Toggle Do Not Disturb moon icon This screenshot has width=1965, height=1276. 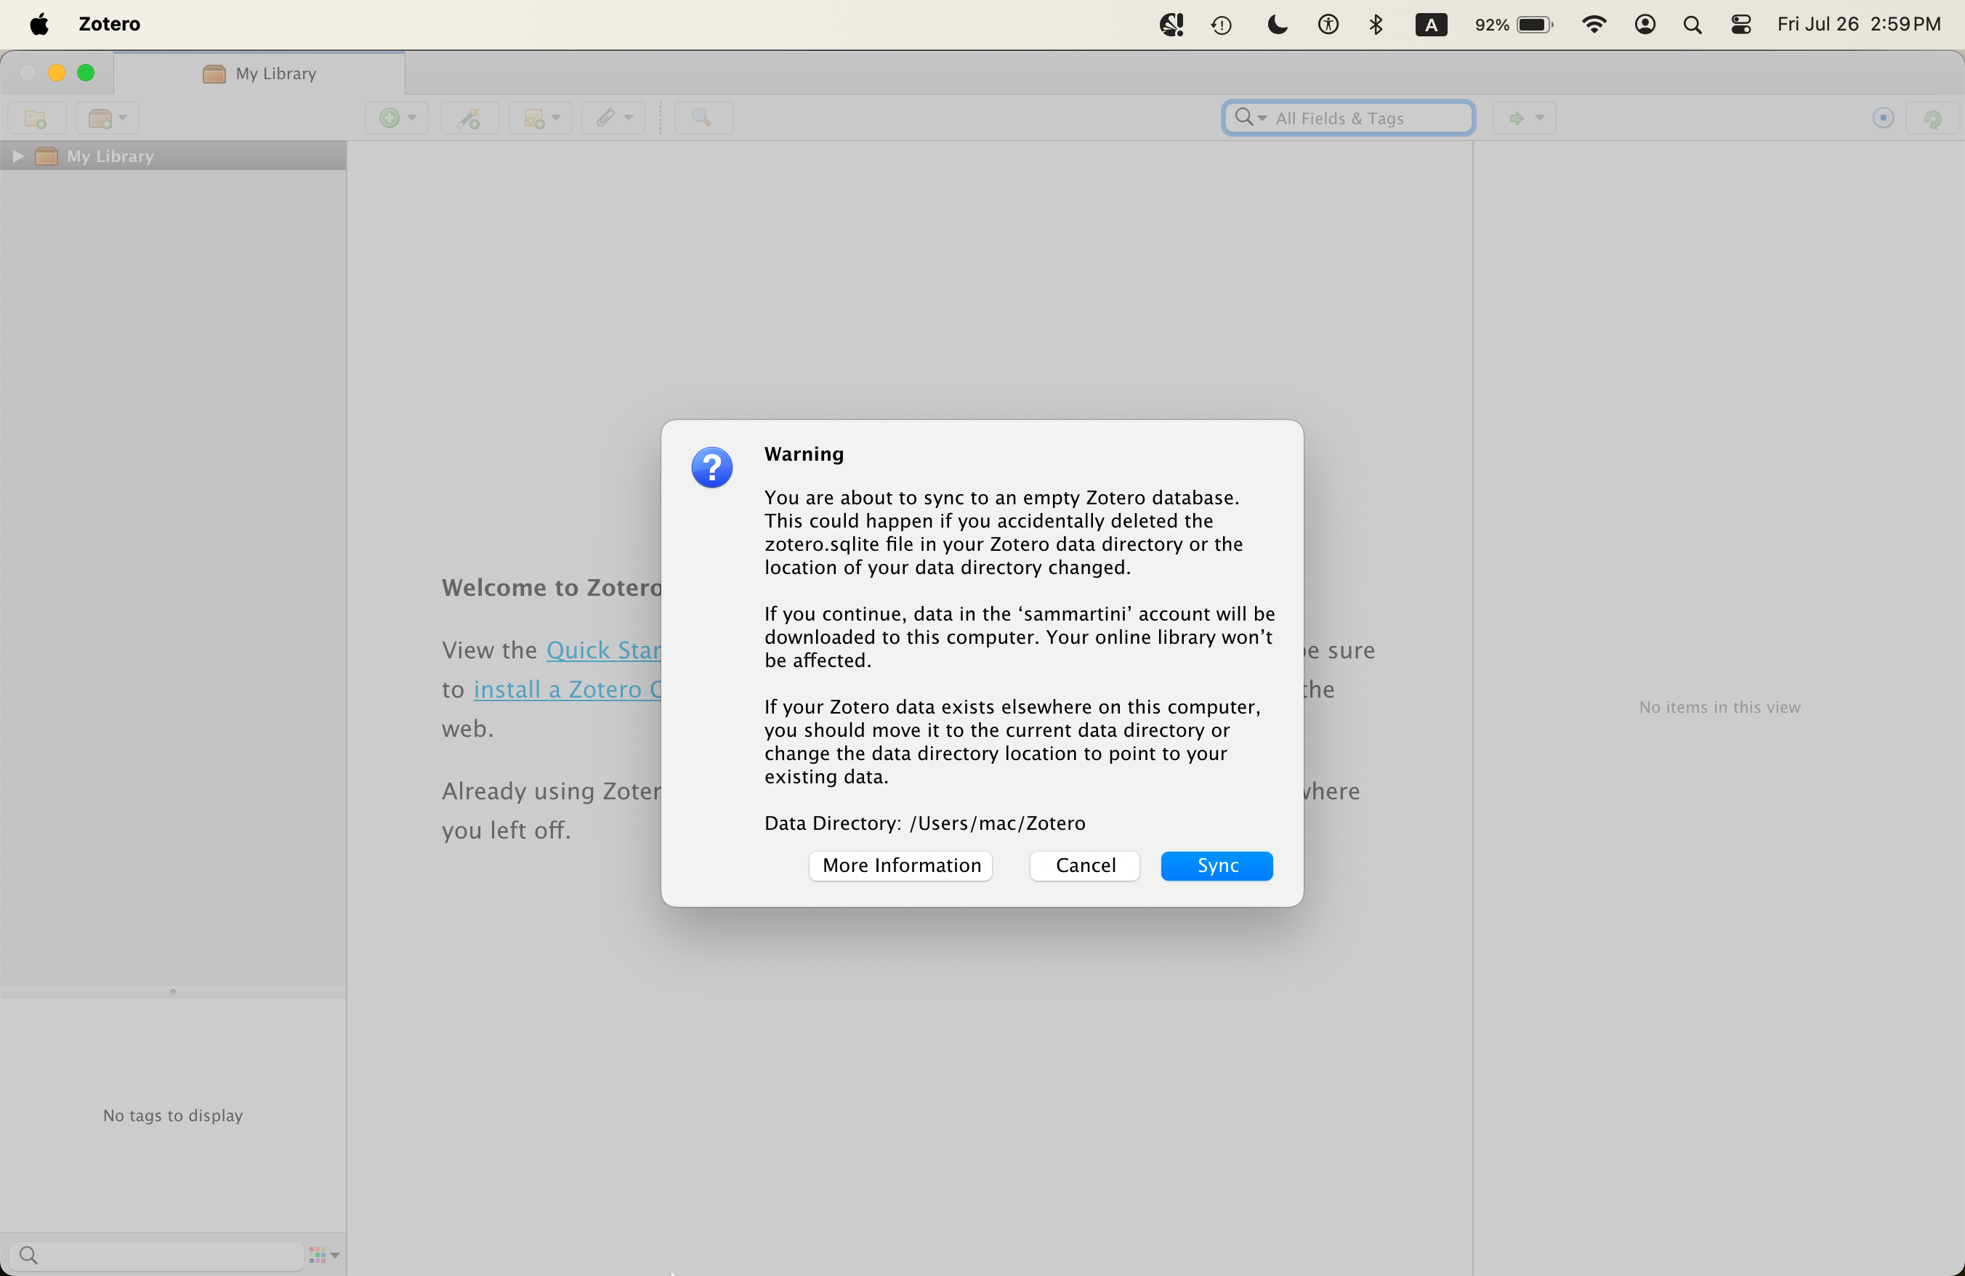pyautogui.click(x=1276, y=25)
